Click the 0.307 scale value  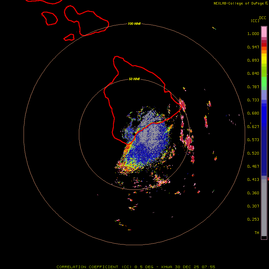253,206
